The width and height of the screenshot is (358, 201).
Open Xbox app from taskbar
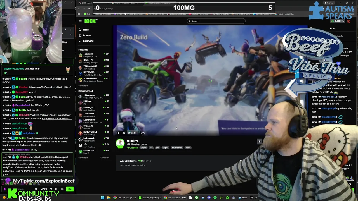click(x=197, y=198)
